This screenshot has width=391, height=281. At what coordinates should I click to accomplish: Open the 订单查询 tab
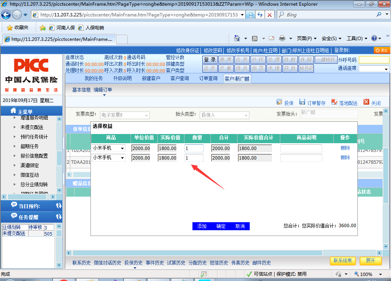coord(208,78)
